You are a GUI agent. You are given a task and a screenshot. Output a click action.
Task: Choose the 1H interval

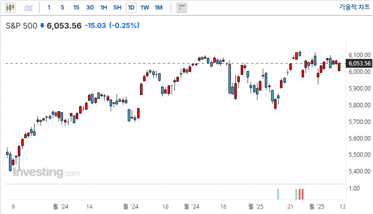pos(104,8)
